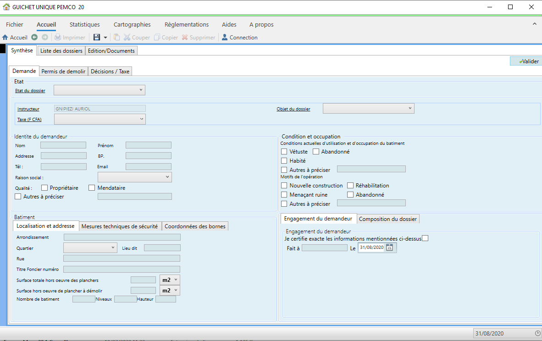Expand the Raison social dropdown
Viewport: 542px width, 341px height.
coord(135,177)
